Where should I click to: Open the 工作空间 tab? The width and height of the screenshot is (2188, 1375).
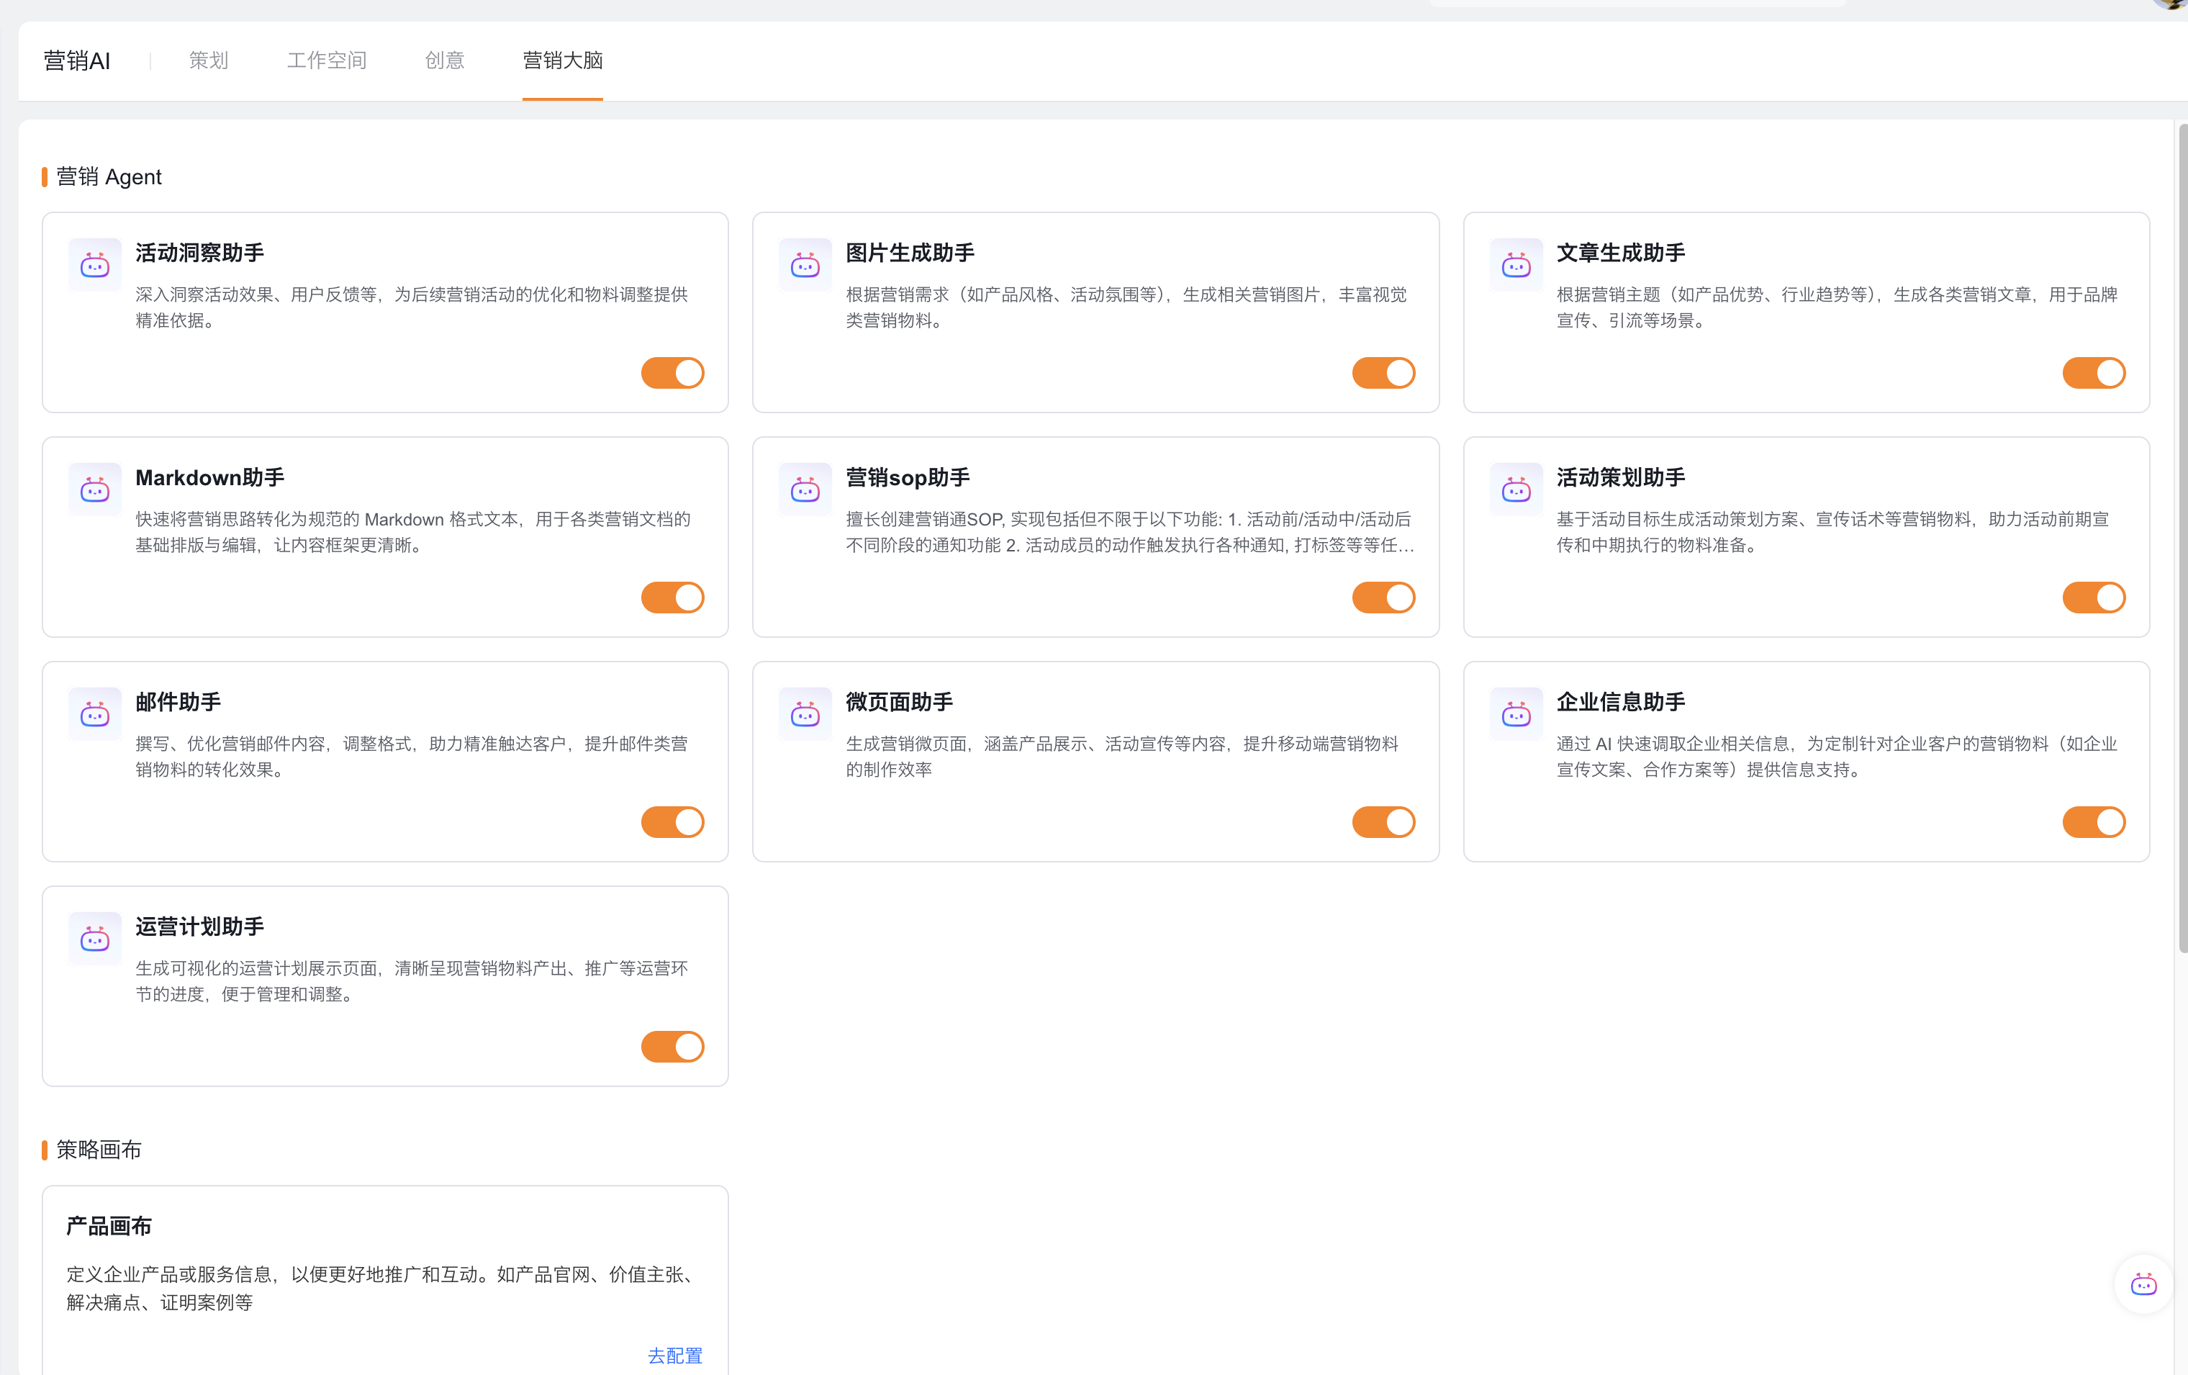coord(326,60)
